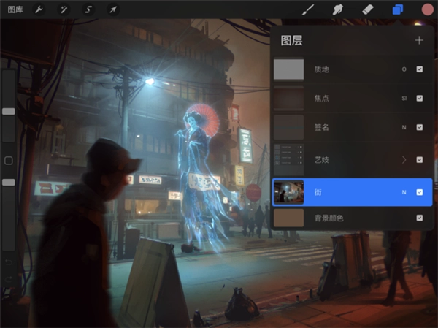Open blend mode N on 街 layer
438x328 pixels.
click(404, 192)
